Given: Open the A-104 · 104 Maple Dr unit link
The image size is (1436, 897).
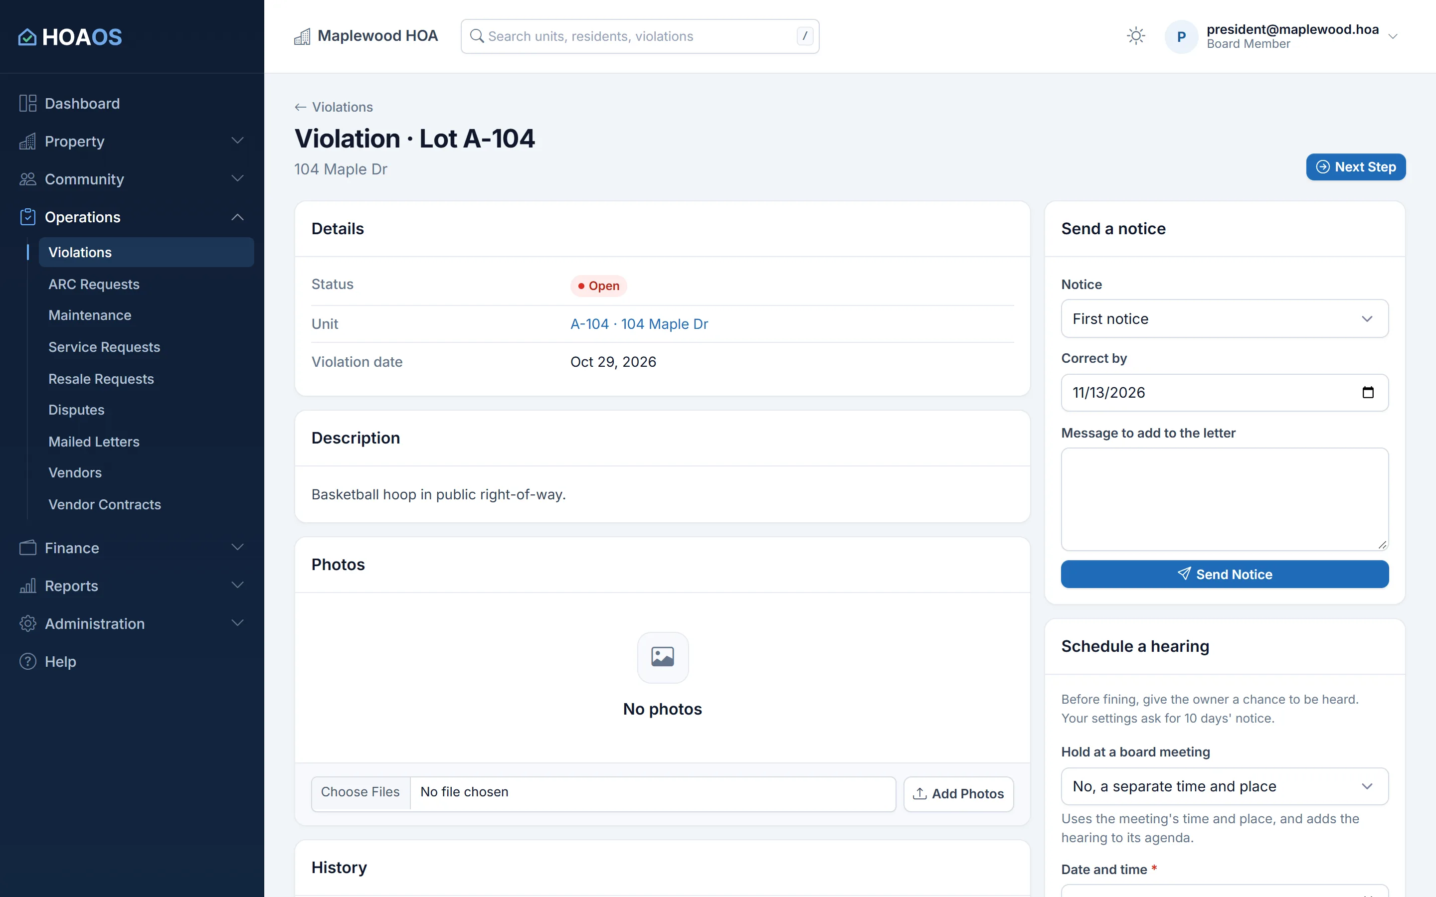Looking at the screenshot, I should 639,324.
